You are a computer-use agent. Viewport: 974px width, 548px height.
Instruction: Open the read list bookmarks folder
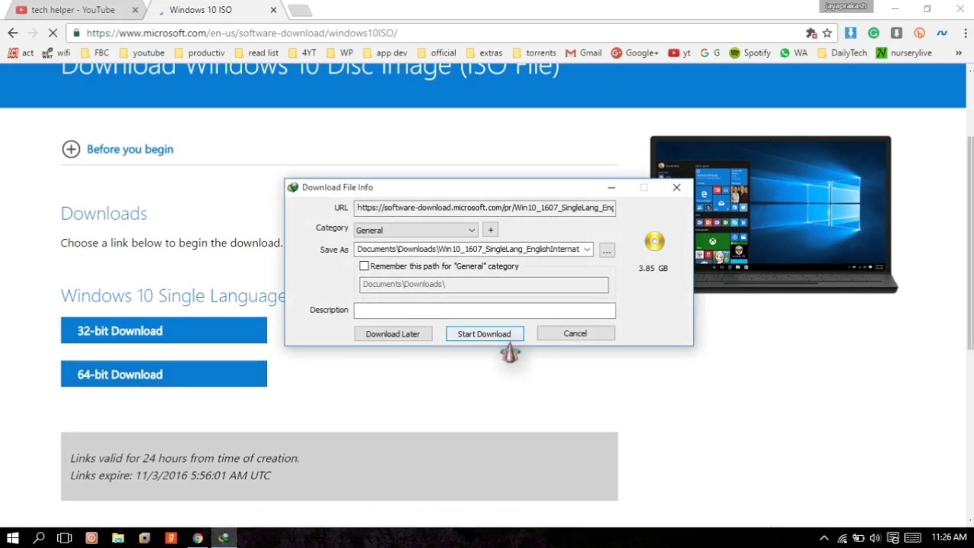pos(256,53)
